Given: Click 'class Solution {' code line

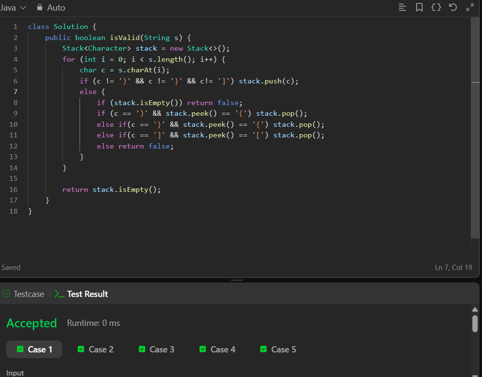Looking at the screenshot, I should (62, 27).
